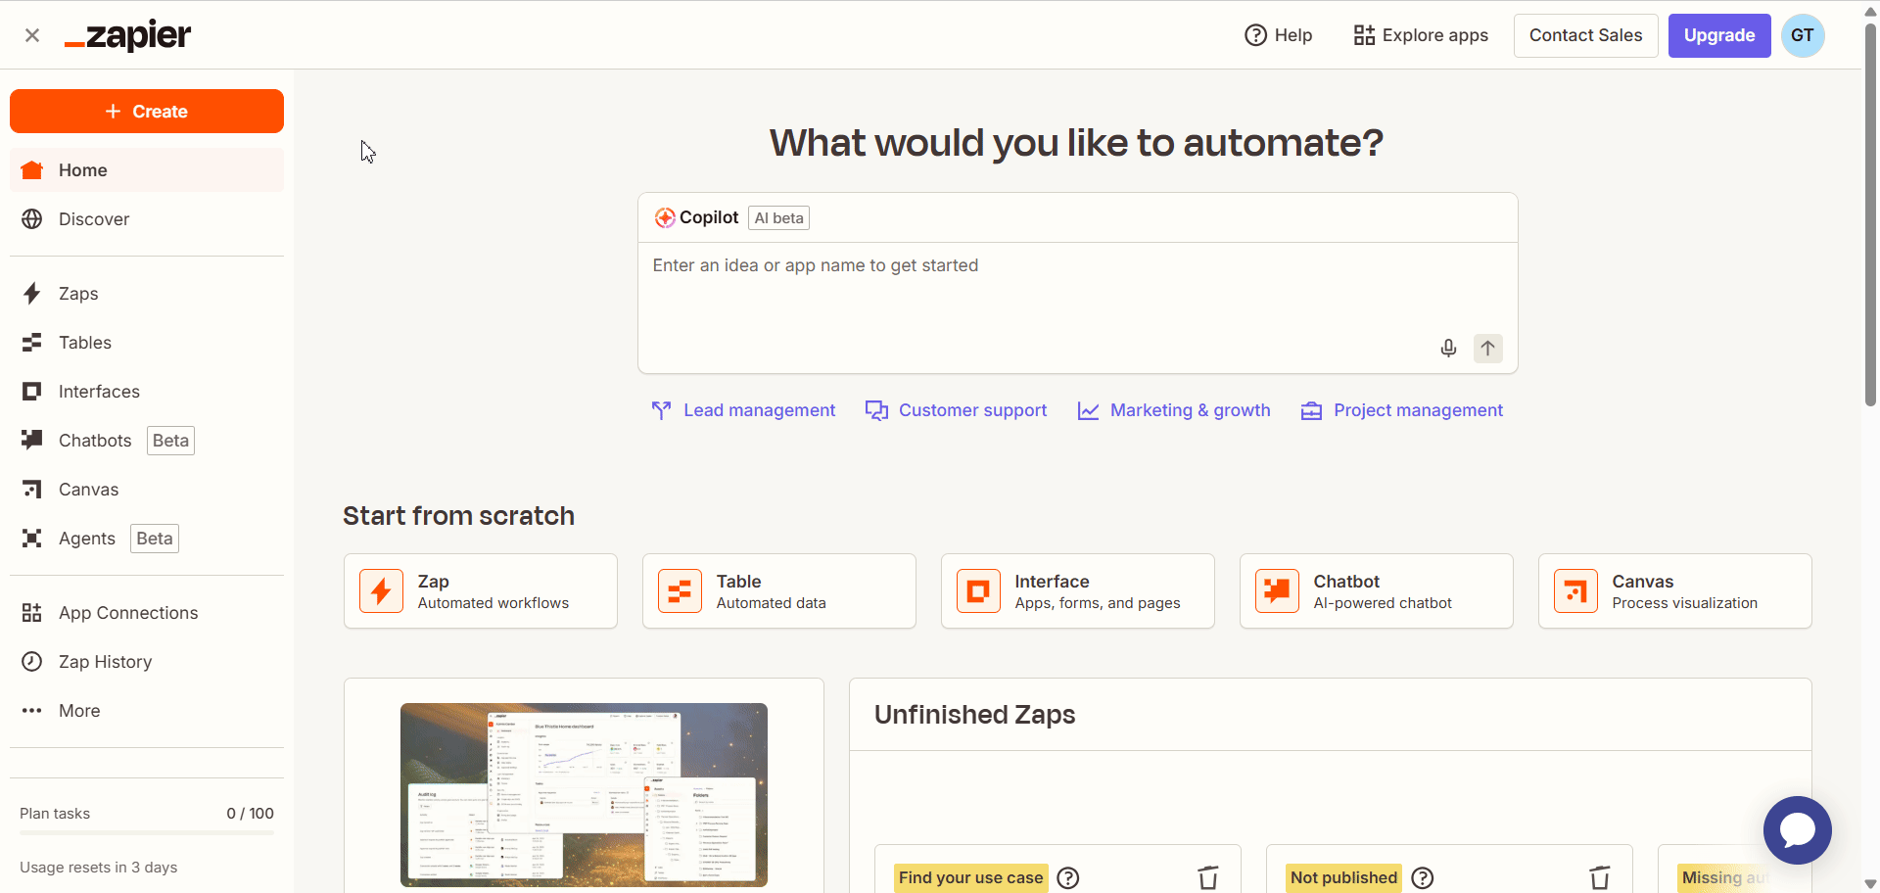Open Agents in the sidebar
Viewport: 1880px width, 893px height.
point(147,539)
